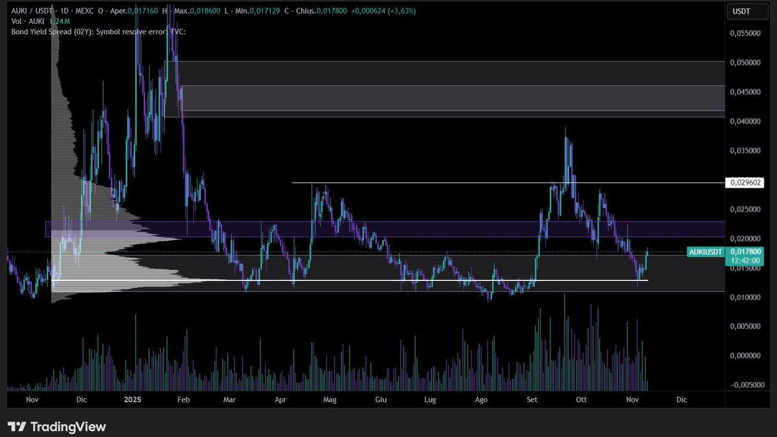This screenshot has height=437, width=777.
Task: Click the Ott time axis label
Action: 581,400
